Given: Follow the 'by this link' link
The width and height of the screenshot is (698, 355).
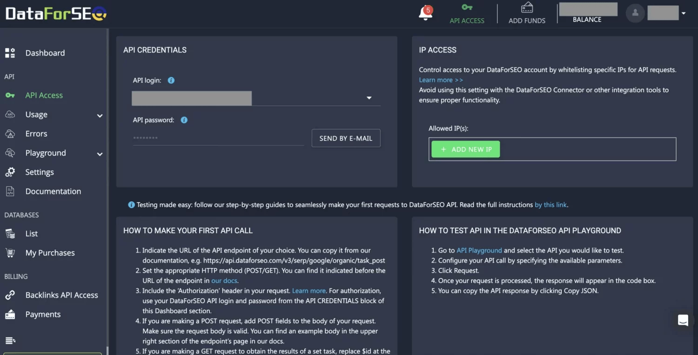Looking at the screenshot, I should [x=551, y=205].
